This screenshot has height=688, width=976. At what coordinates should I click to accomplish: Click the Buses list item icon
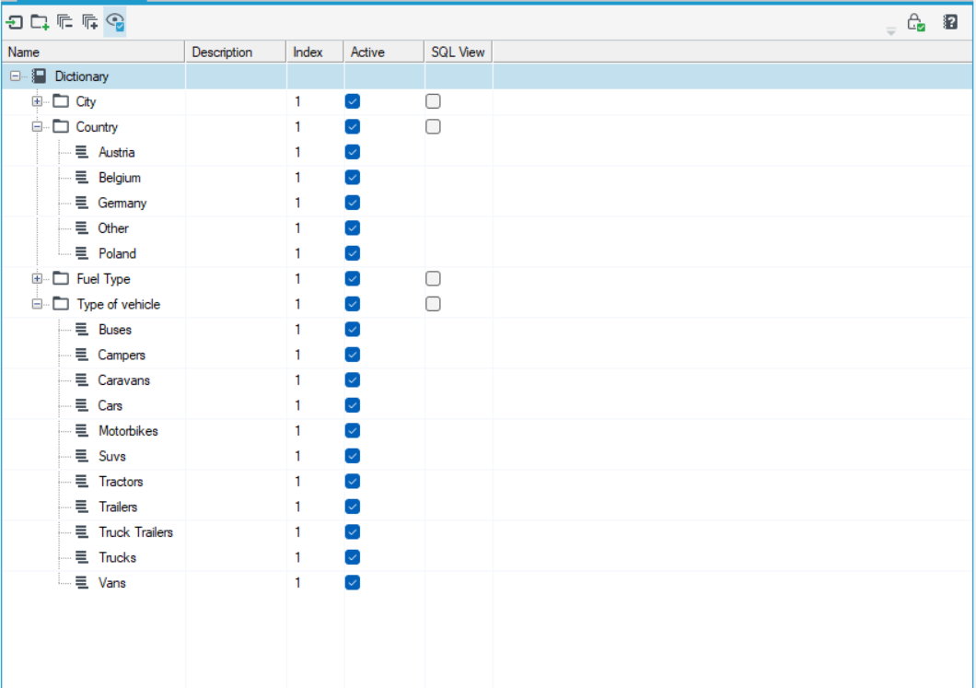coord(82,330)
